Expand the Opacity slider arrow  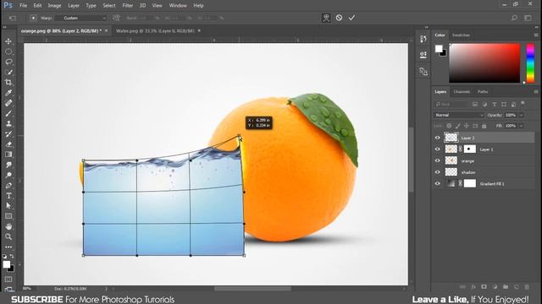tap(522, 115)
